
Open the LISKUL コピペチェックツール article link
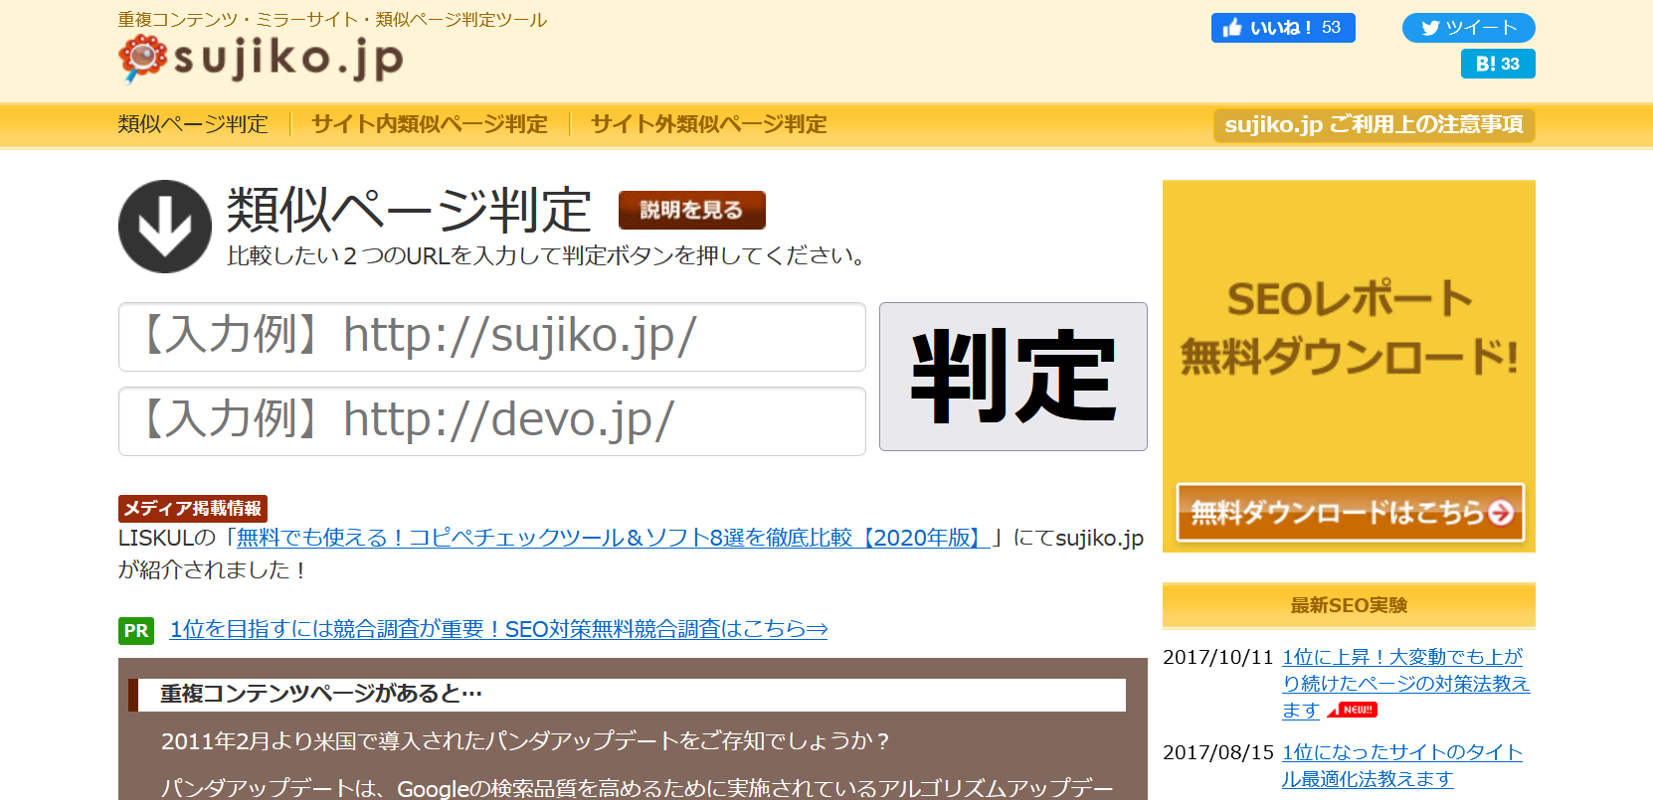point(614,538)
